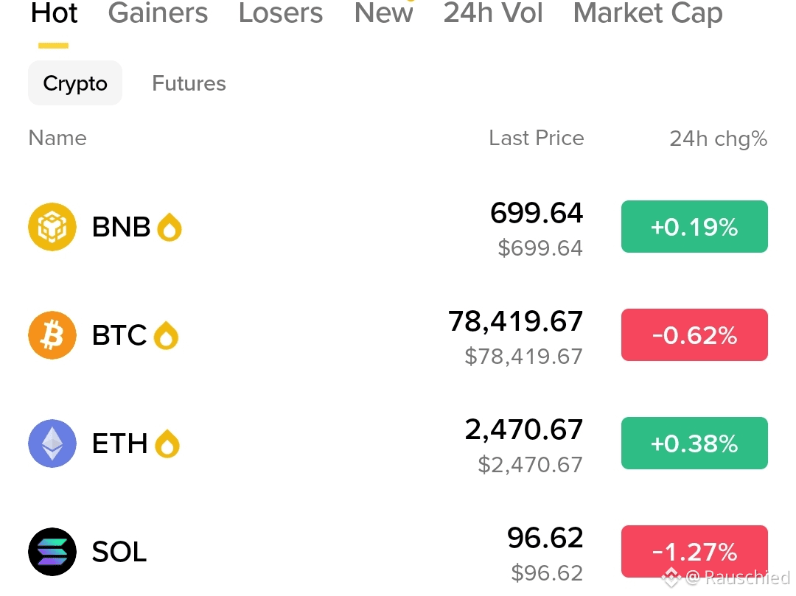The image size is (796, 596).
Task: Sort by the 24h chg% column
Action: point(719,139)
